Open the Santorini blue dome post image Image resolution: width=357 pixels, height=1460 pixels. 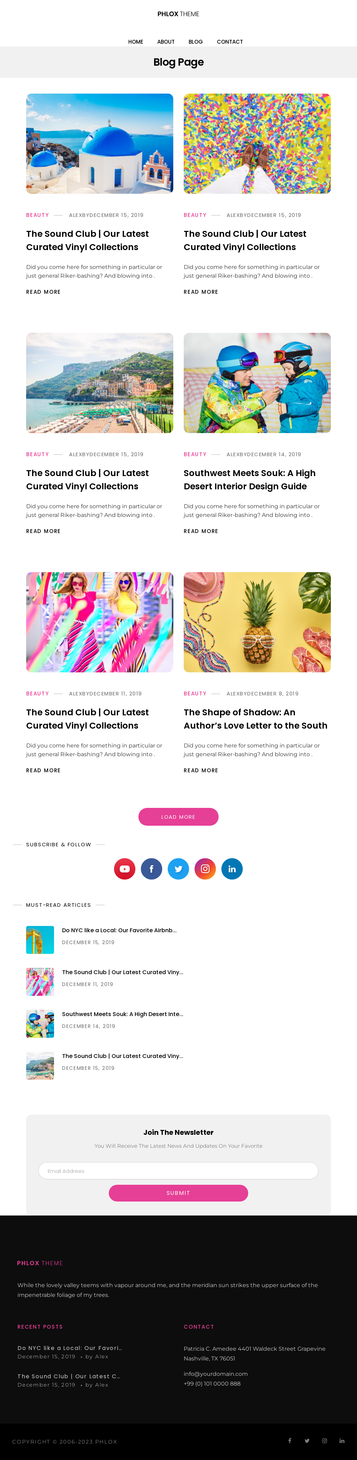tap(100, 144)
